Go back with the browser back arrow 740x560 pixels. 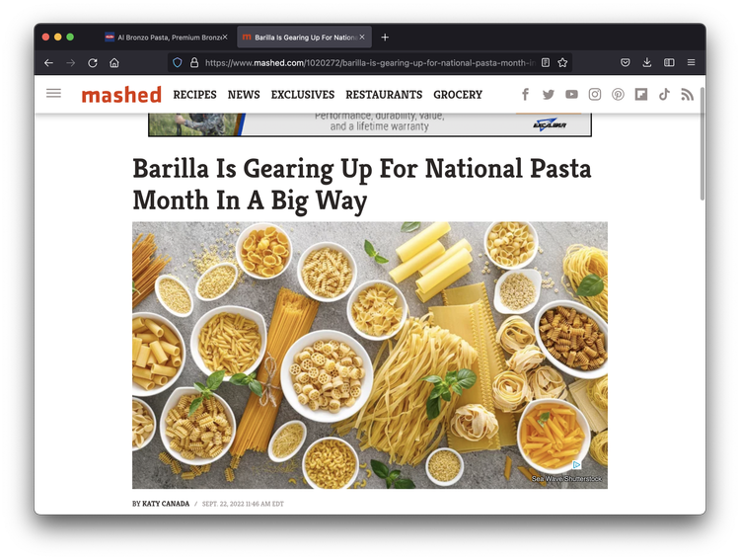[x=48, y=62]
